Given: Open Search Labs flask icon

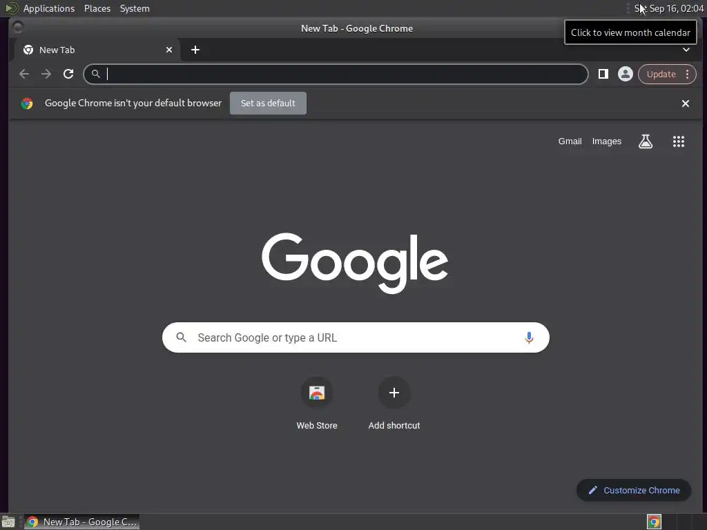Looking at the screenshot, I should (x=646, y=141).
